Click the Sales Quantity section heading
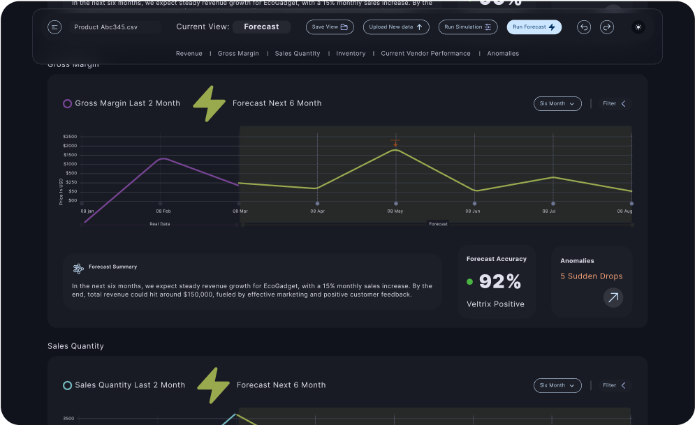The image size is (695, 425). [76, 346]
